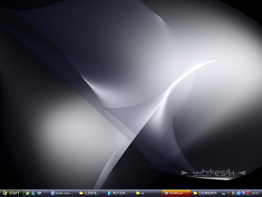This screenshot has width=262, height=197.
Task: Switch to the 已经做的软件 folder window
Action: [x=205, y=193]
